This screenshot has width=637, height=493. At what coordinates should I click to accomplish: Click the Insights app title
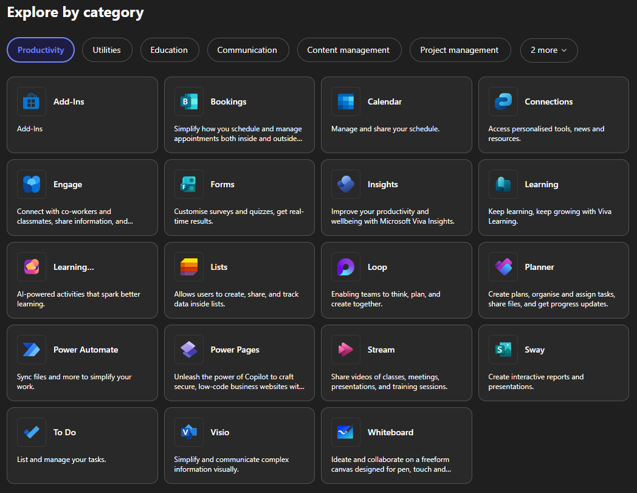coord(382,185)
